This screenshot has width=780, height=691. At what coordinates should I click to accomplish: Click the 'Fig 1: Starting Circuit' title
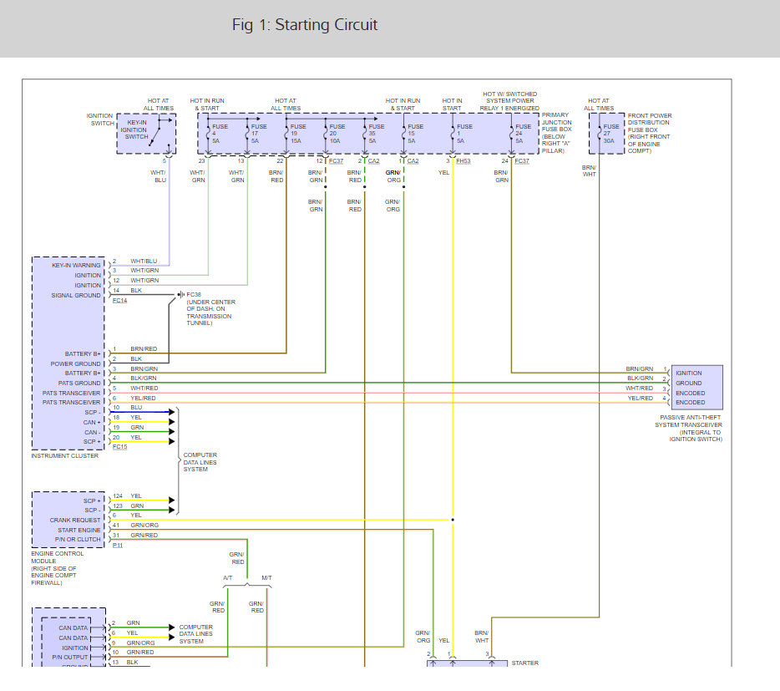pyautogui.click(x=305, y=25)
